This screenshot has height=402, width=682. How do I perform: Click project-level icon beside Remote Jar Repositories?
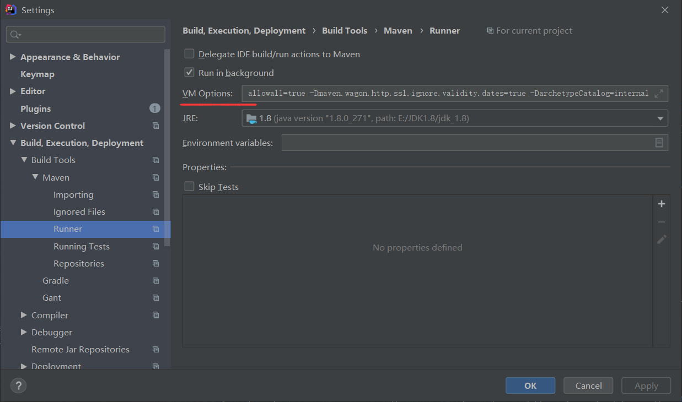(155, 350)
